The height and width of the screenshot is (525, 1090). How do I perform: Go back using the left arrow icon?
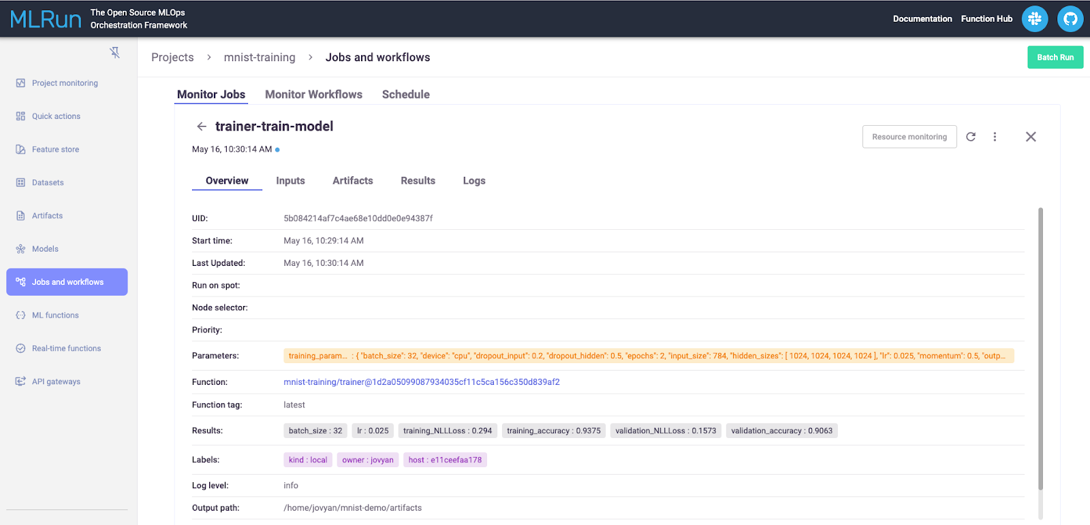click(201, 126)
